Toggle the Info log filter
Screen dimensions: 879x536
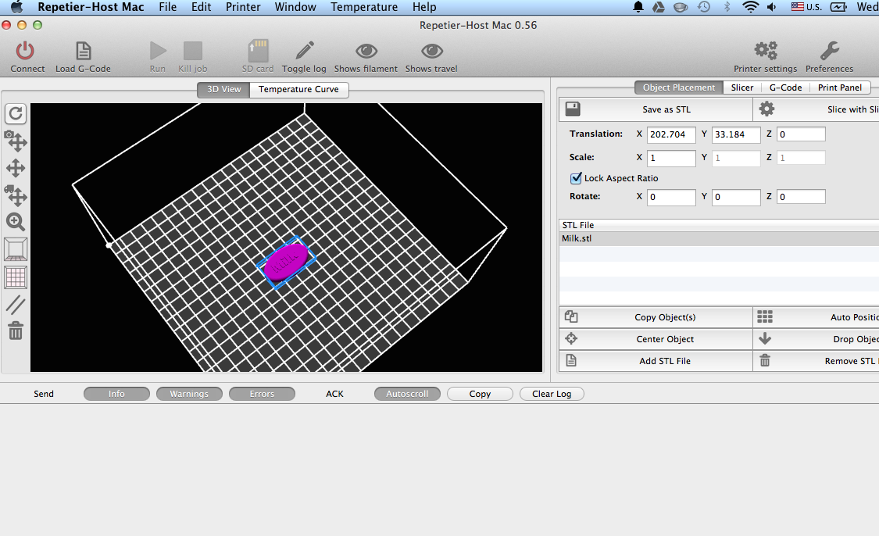(x=116, y=394)
